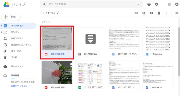Click the DSC_0932.JPG file name
Image resolution: width=181 pixels, height=96 pixels.
(57, 87)
